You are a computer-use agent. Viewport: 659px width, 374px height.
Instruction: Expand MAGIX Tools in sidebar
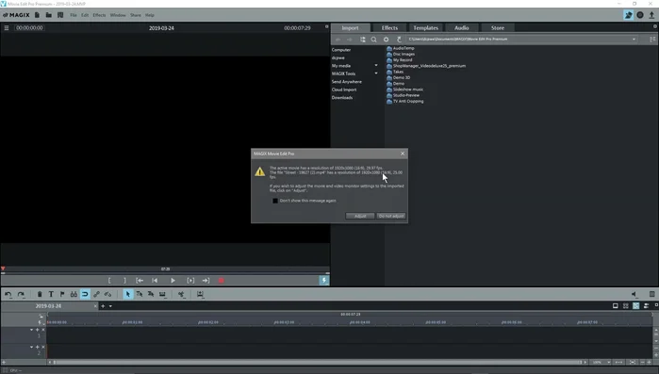(376, 73)
